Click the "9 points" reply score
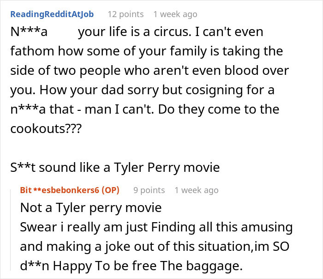The image size is (323, 279). [x=149, y=190]
